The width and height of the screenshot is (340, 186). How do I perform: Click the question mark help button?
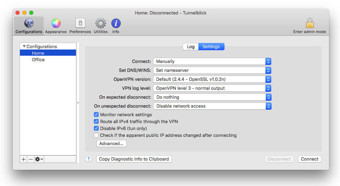89,159
